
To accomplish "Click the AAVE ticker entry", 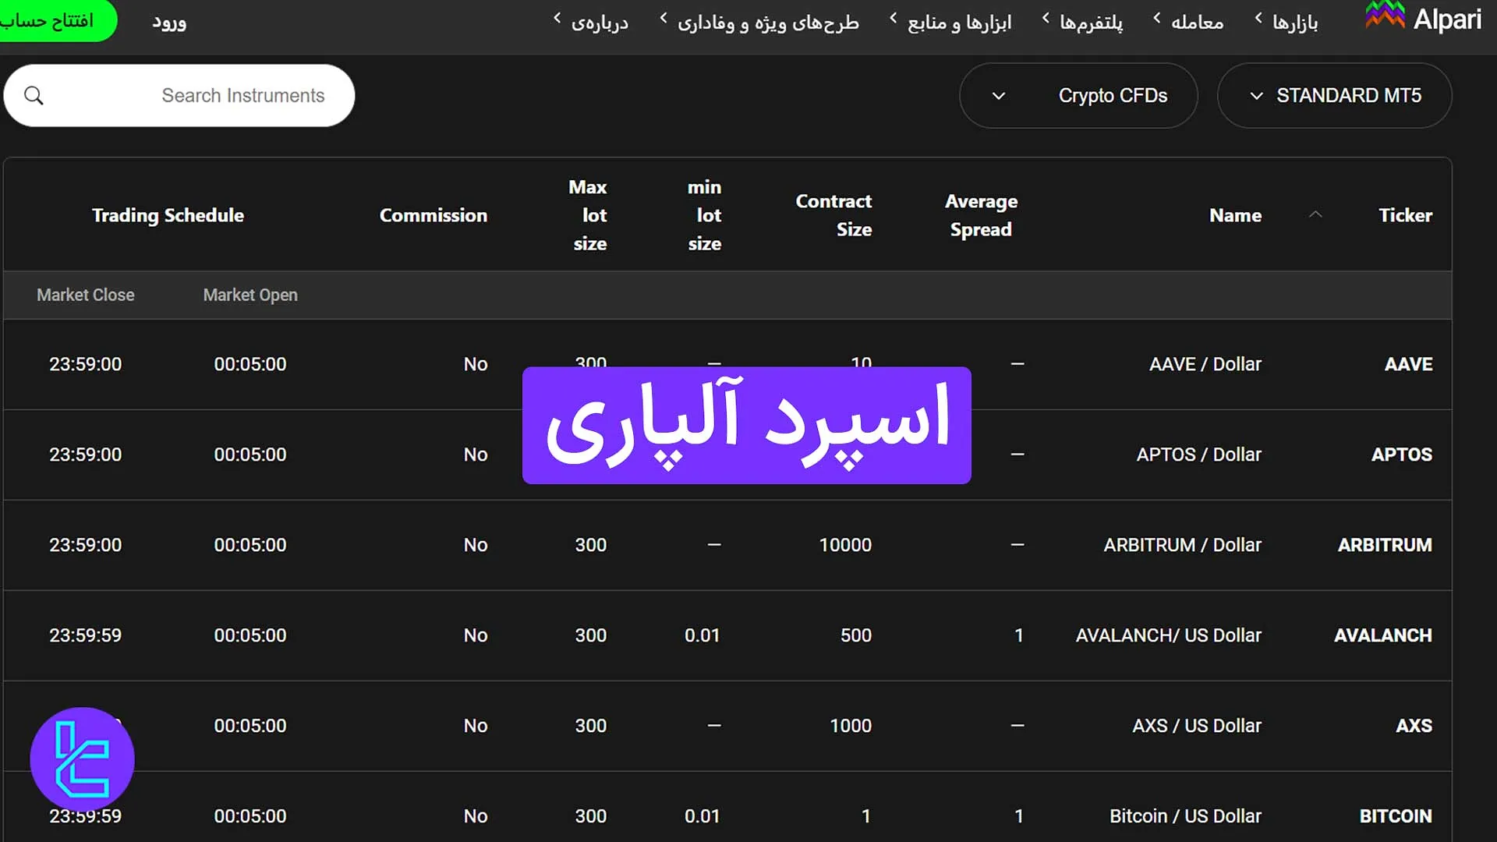I will click(x=1407, y=363).
